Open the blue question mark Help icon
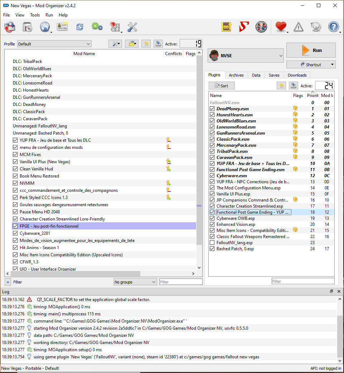 334,27
